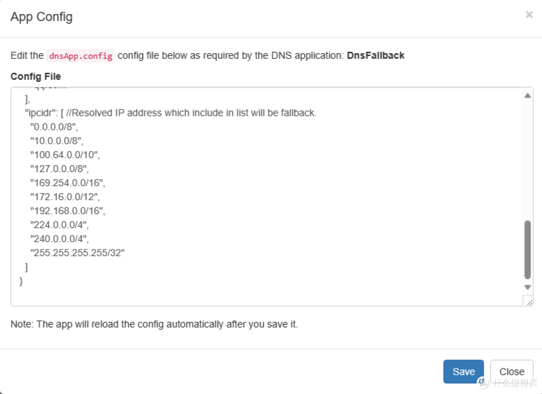The image size is (542, 394).
Task: Place cursor at "192.168.0.0/16" line
Action: (x=68, y=211)
